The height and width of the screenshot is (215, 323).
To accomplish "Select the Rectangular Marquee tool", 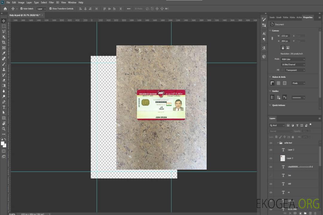I will coord(4,26).
